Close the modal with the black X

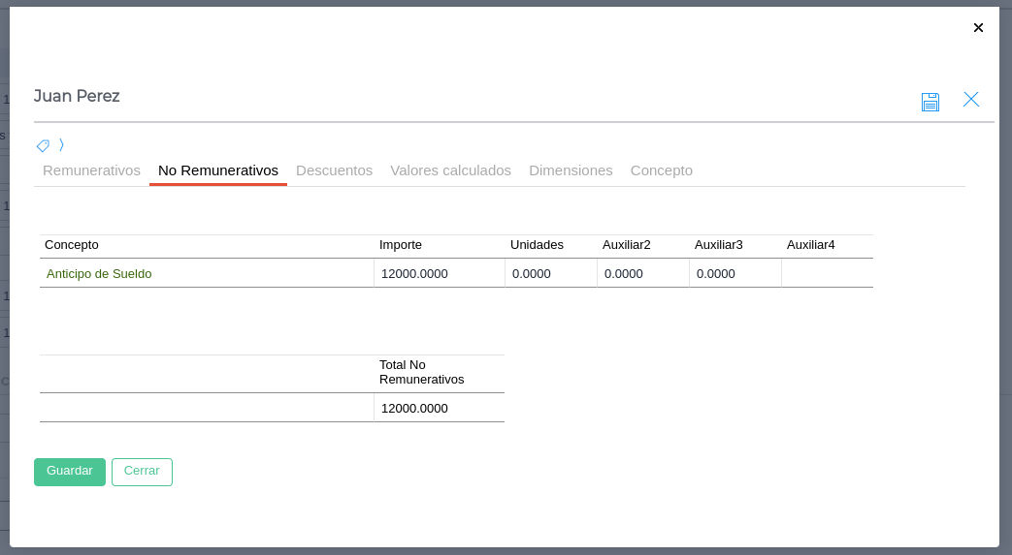(x=978, y=28)
